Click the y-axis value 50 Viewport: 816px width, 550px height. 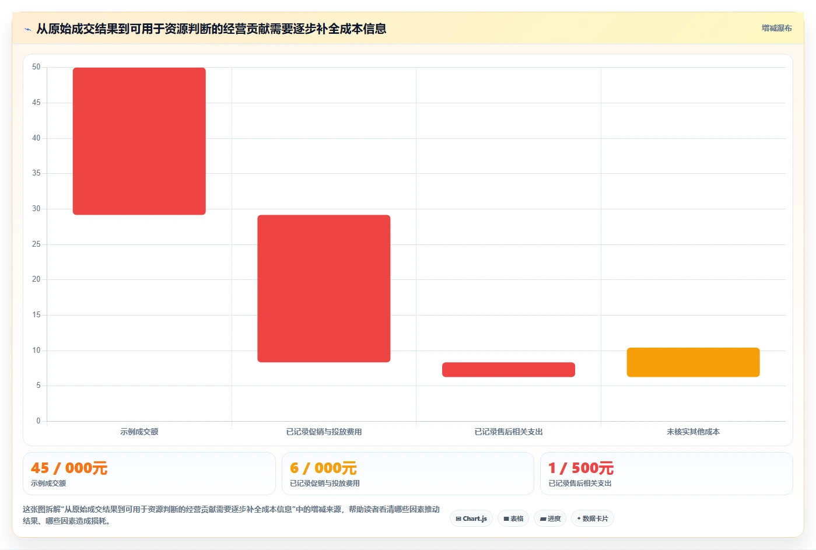point(36,67)
